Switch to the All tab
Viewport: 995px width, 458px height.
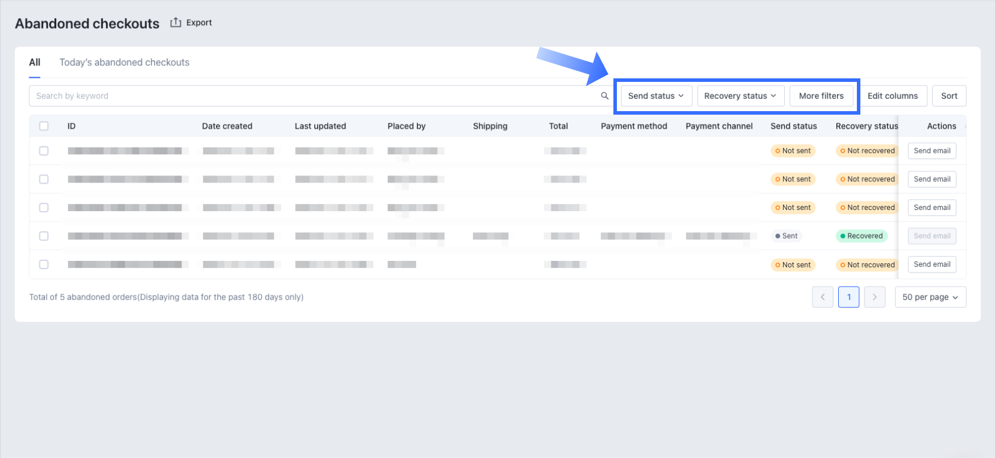pyautogui.click(x=35, y=63)
